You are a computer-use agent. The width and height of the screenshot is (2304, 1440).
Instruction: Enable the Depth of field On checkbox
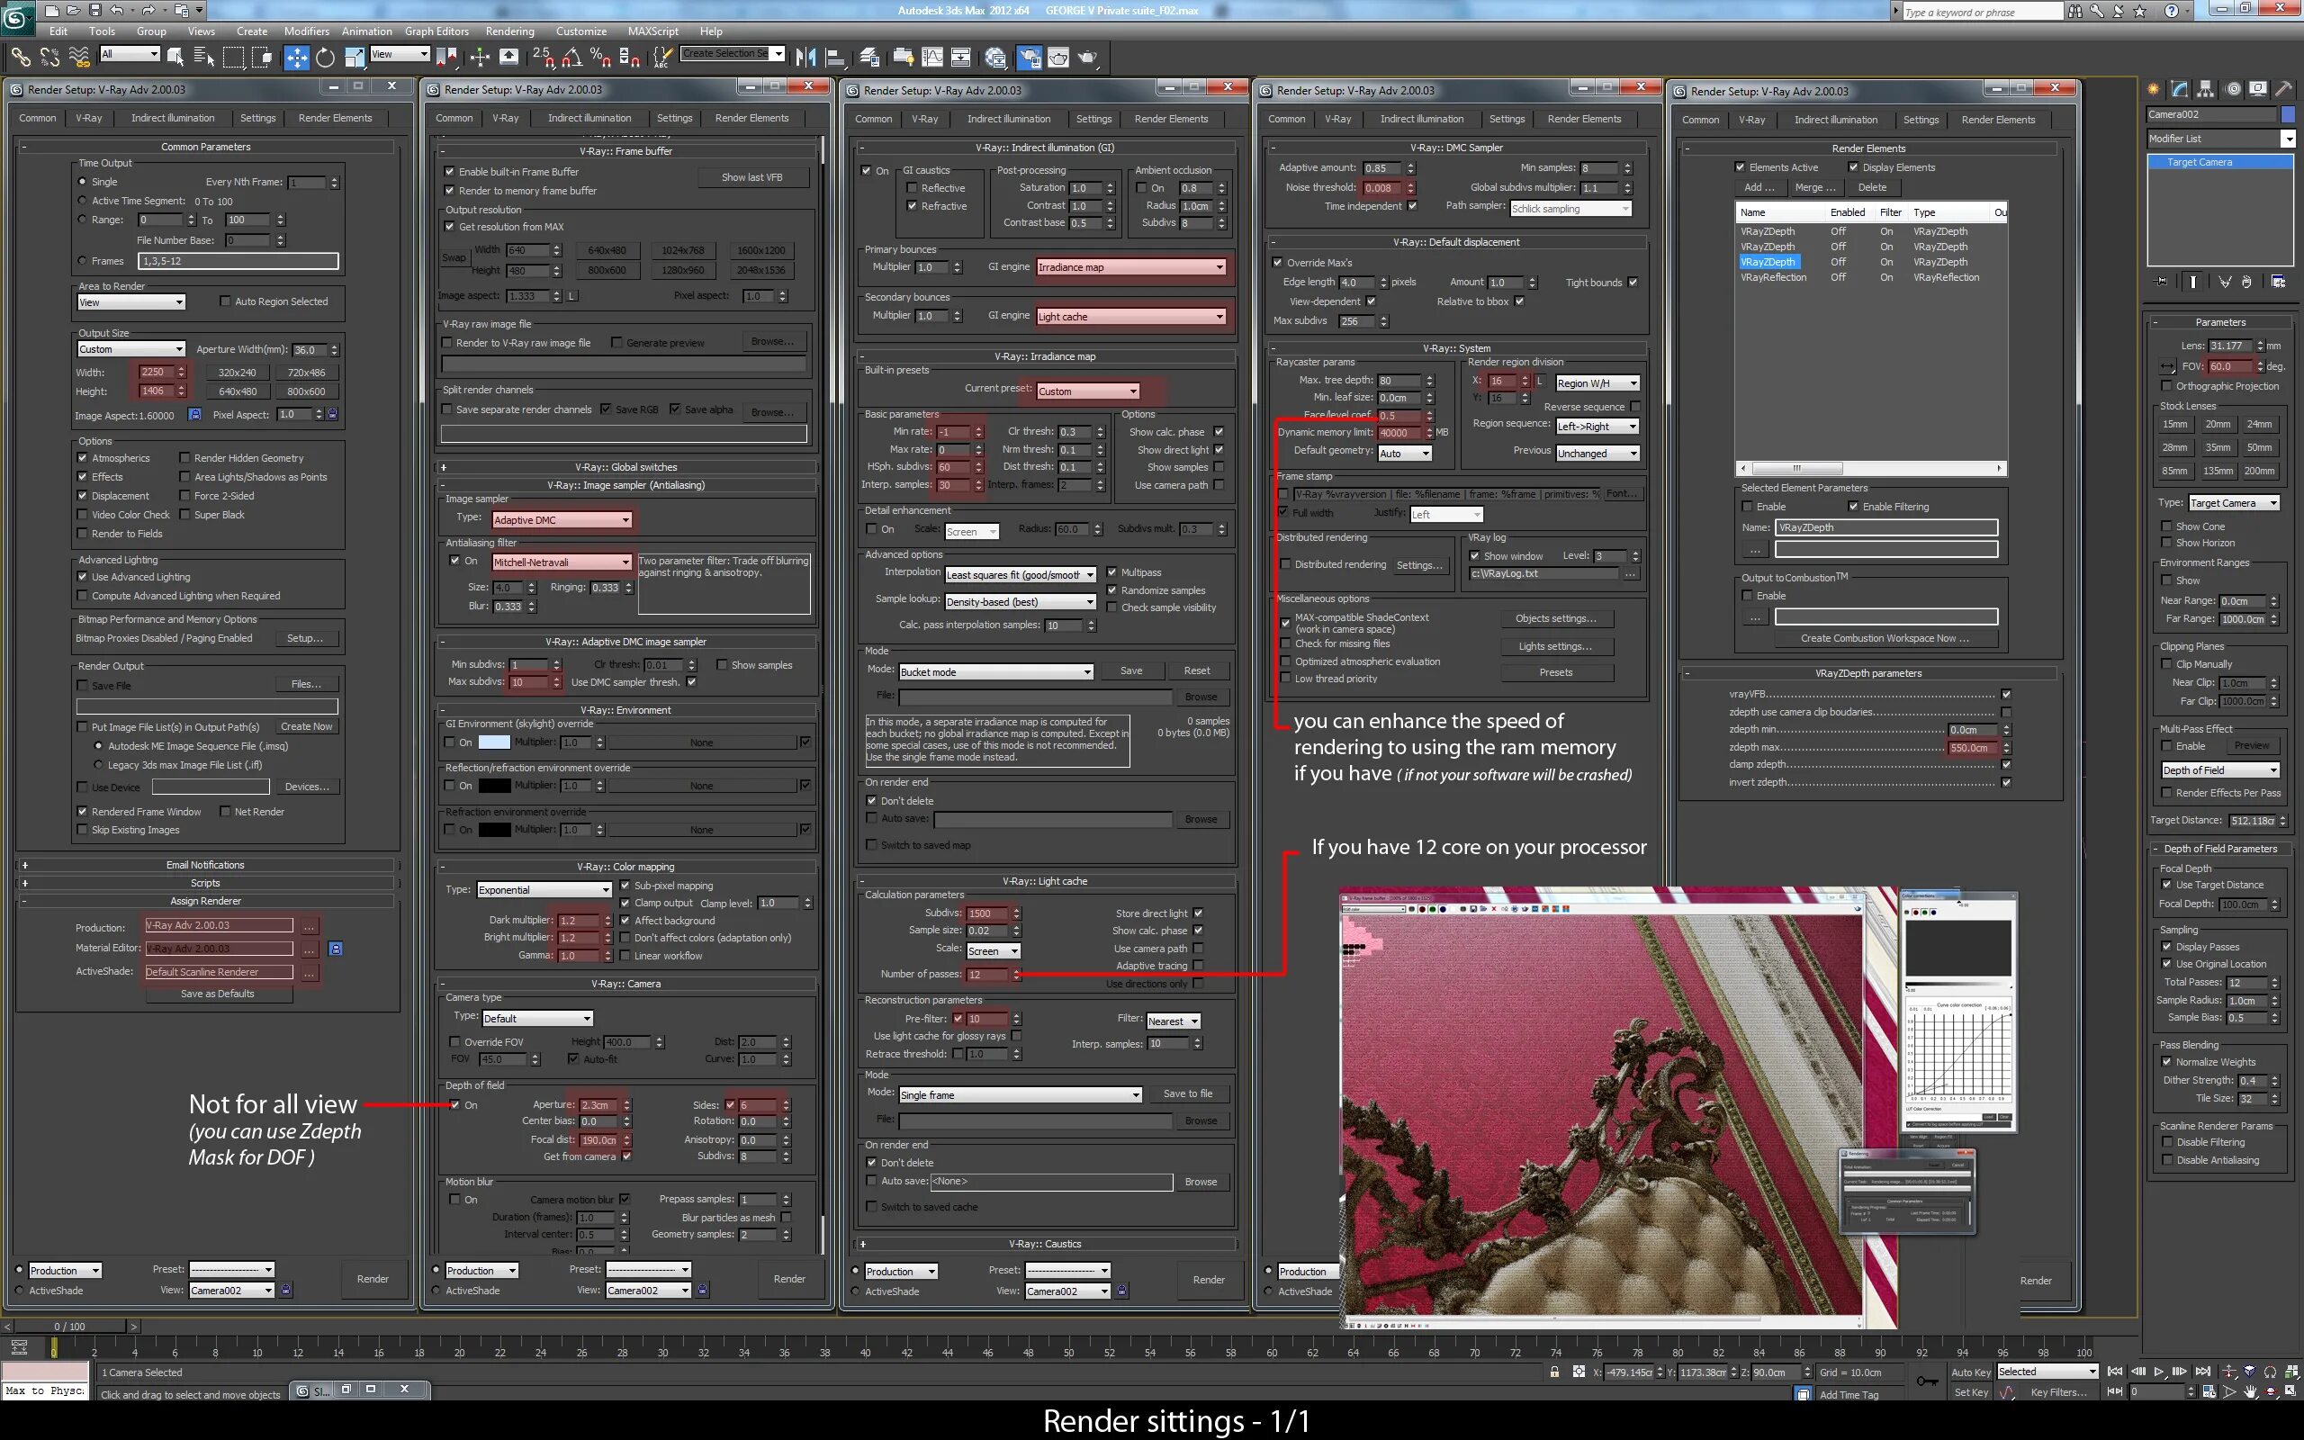point(455,1105)
